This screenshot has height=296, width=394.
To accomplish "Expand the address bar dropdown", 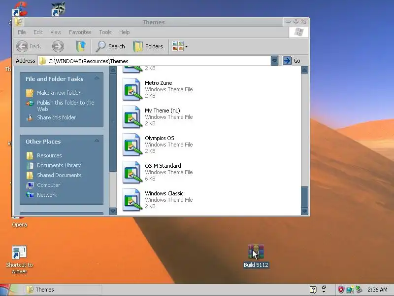I will click(275, 61).
